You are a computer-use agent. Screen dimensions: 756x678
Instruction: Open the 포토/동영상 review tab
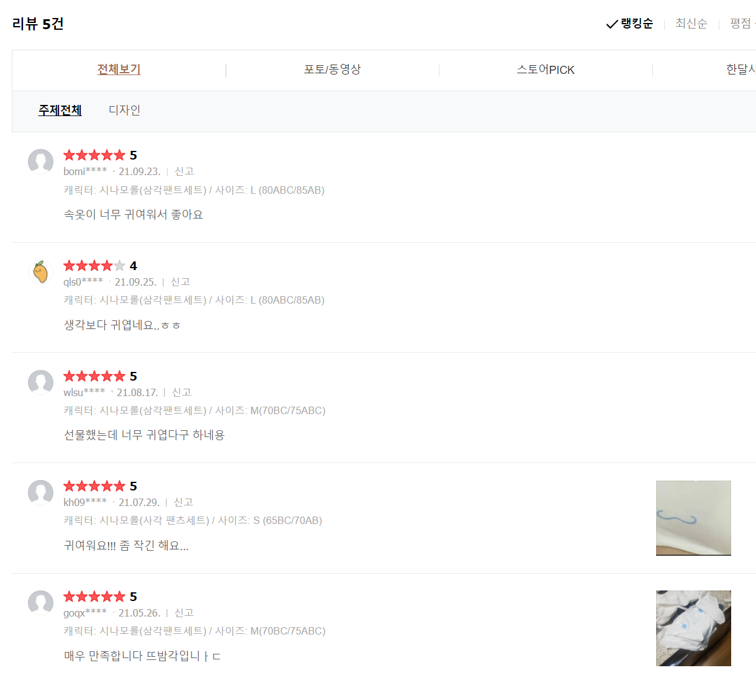(332, 70)
